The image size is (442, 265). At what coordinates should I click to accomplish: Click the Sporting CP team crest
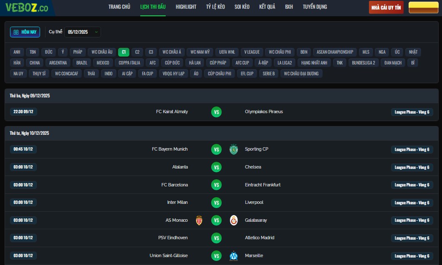234,149
